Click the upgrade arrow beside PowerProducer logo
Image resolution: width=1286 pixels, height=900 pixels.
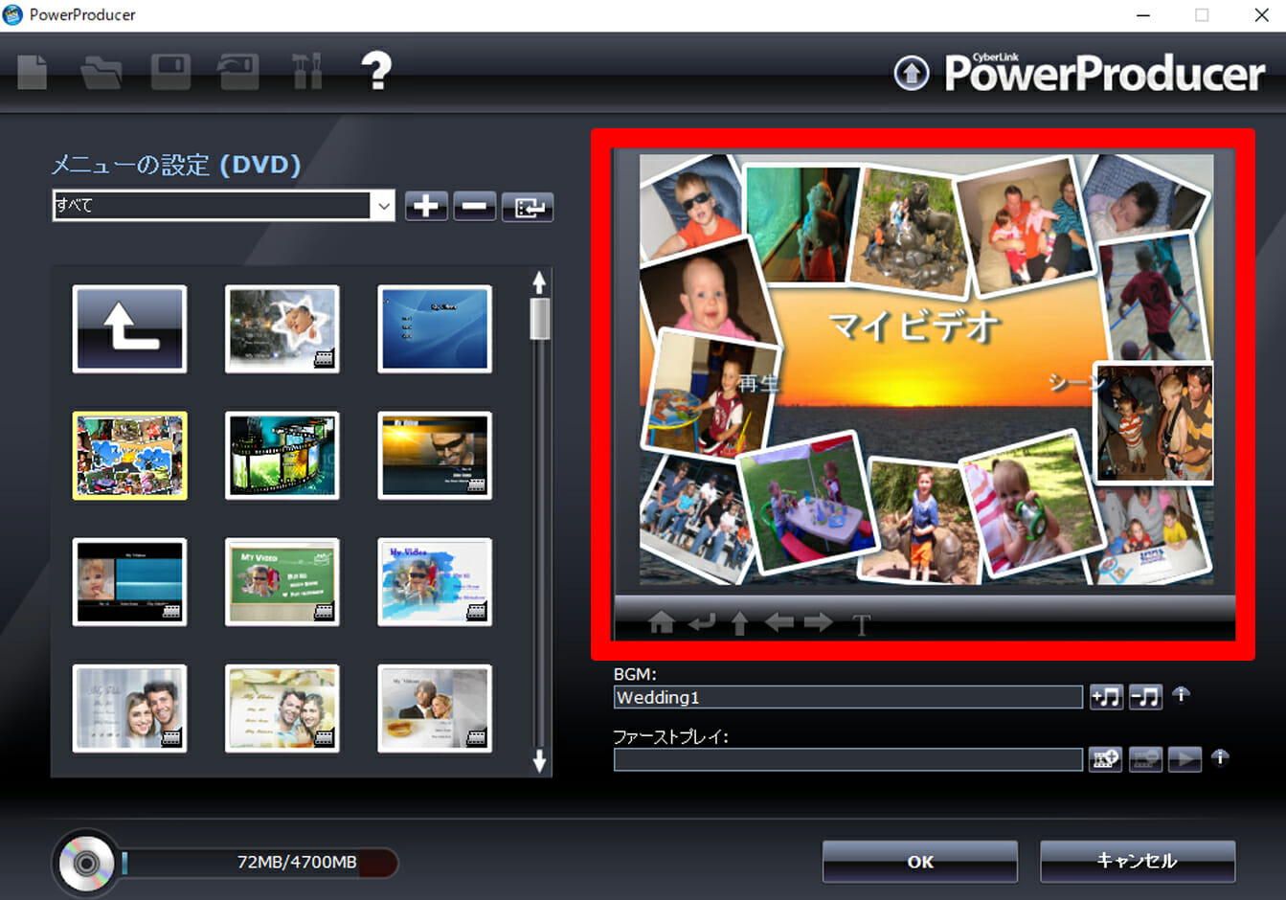click(911, 74)
